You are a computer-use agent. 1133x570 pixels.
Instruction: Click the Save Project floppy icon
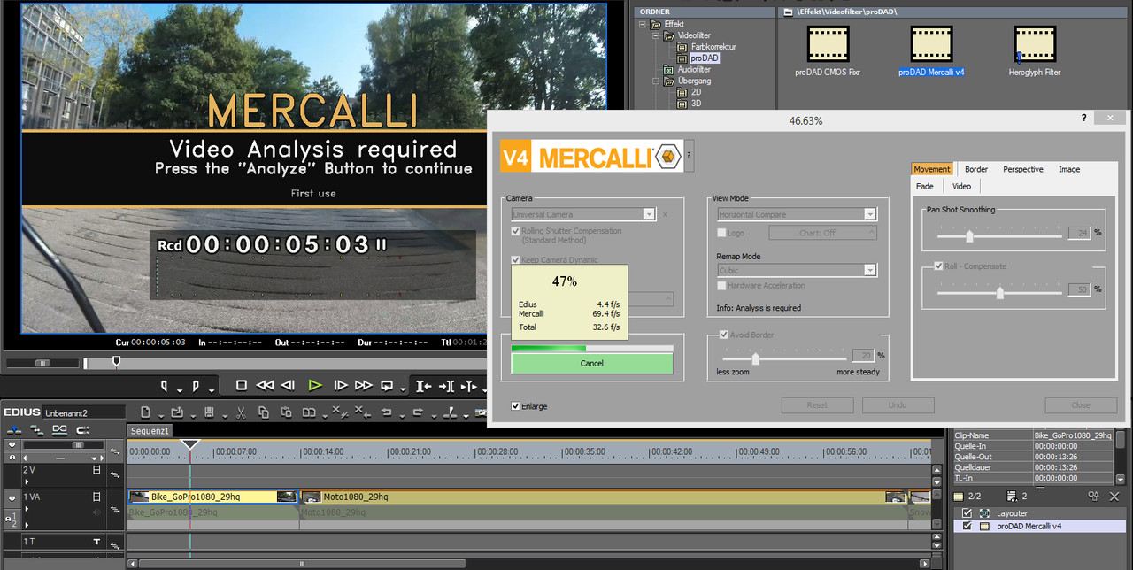point(209,412)
